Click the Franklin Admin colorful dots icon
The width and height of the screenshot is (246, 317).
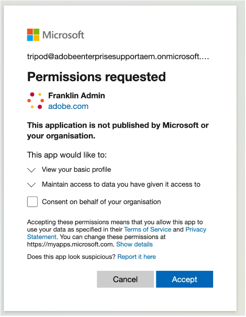point(35,100)
